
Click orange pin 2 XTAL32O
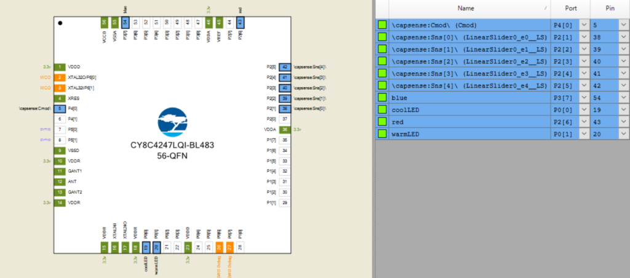pos(60,77)
